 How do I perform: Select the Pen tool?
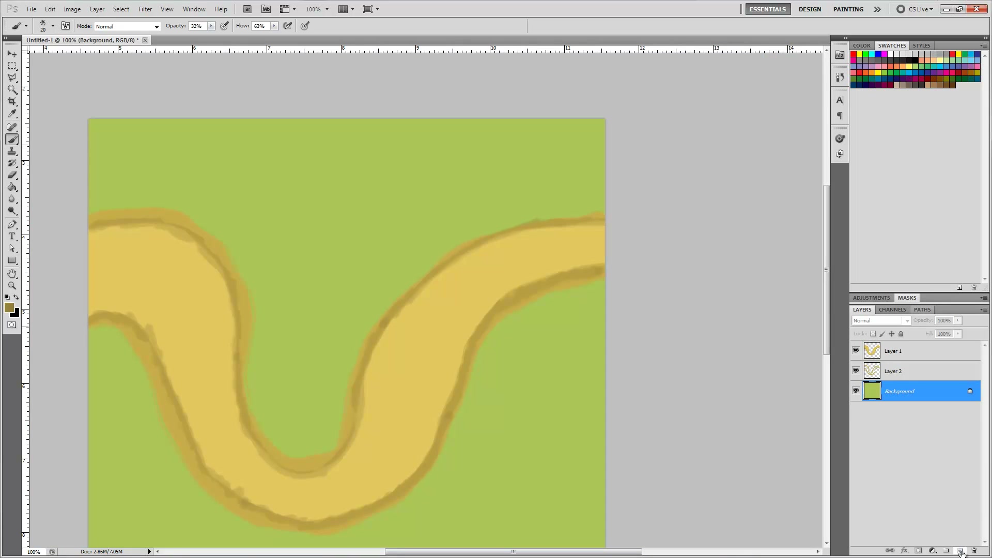point(12,224)
